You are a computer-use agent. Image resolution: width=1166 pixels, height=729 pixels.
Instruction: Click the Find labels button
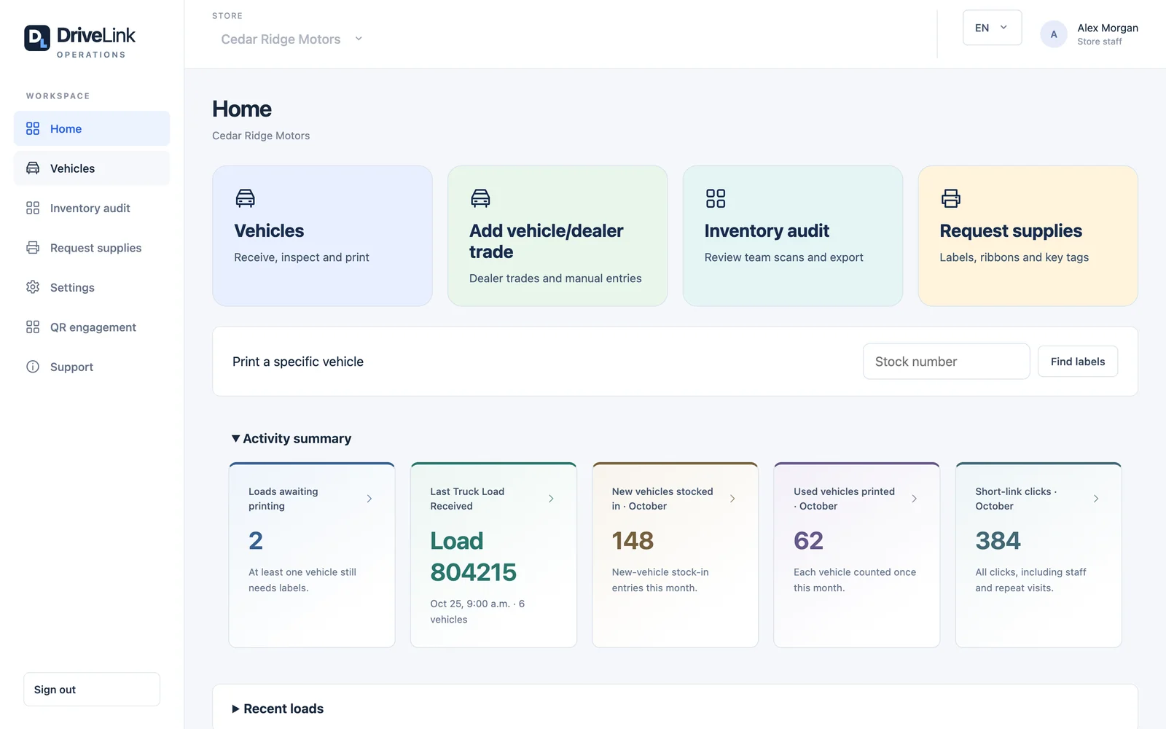(x=1078, y=362)
